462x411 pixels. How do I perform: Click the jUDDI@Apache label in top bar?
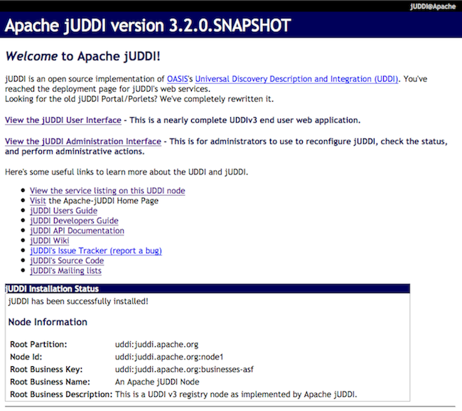pos(433,6)
